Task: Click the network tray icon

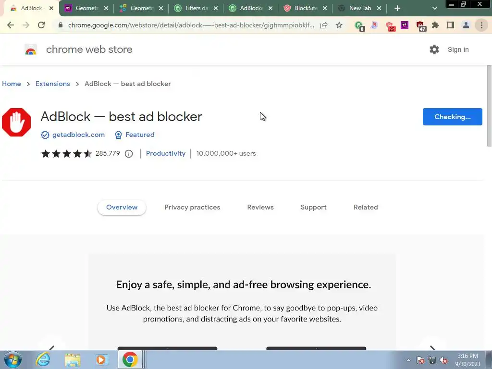Action: [432, 360]
